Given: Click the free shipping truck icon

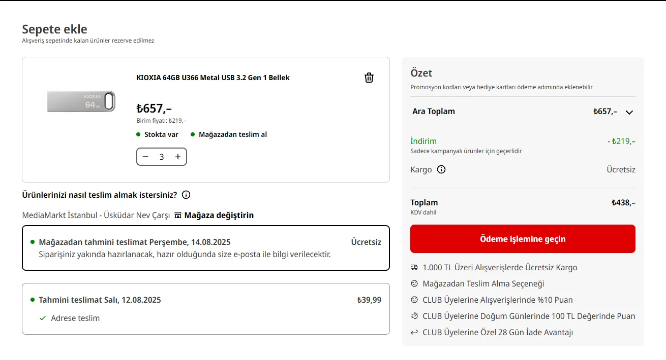Looking at the screenshot, I should click(x=414, y=267).
